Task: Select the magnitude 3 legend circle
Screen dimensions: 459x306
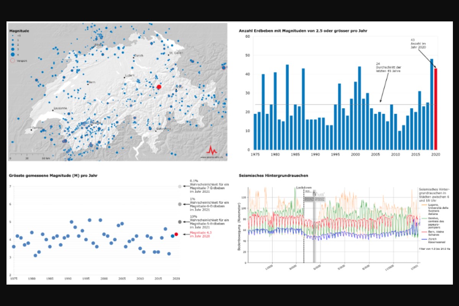Action: coord(13,49)
